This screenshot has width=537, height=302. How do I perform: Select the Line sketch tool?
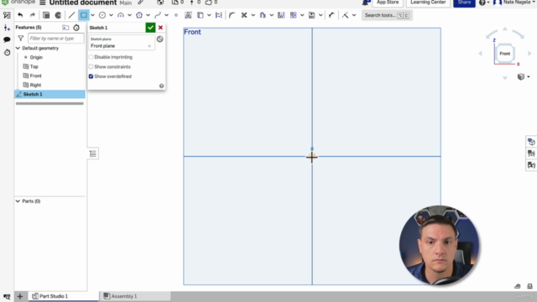(x=71, y=15)
